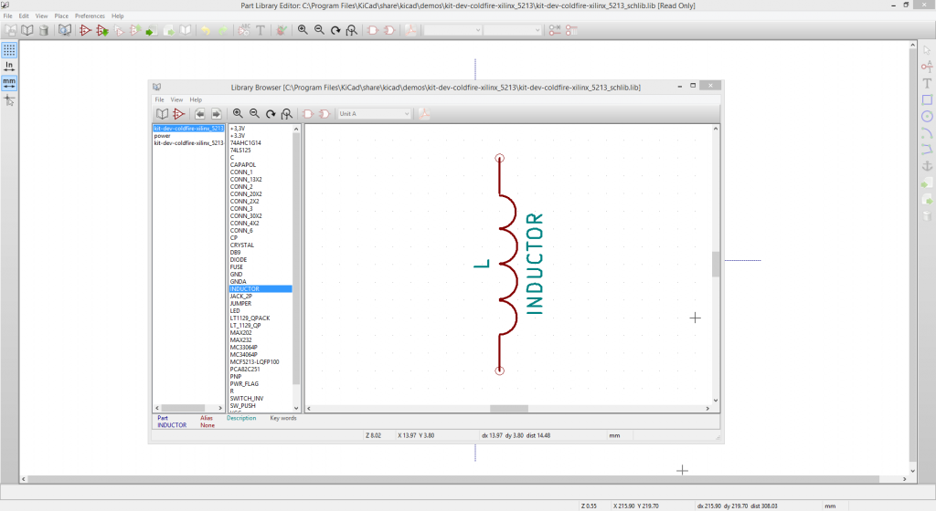Viewport: 936px width, 511px height.
Task: Click the PDF documentation icon in editor toolbar
Action: tap(410, 30)
